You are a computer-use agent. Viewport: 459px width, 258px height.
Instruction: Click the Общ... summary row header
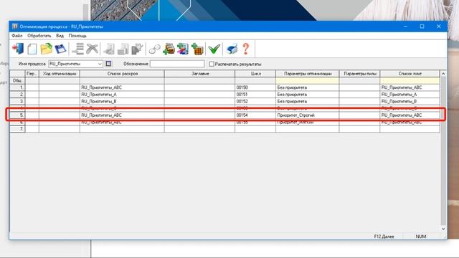pos(17,80)
